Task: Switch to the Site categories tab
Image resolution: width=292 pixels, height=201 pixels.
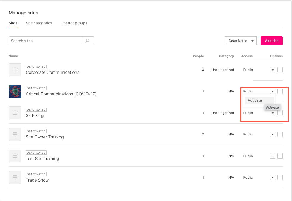Action: (x=39, y=23)
